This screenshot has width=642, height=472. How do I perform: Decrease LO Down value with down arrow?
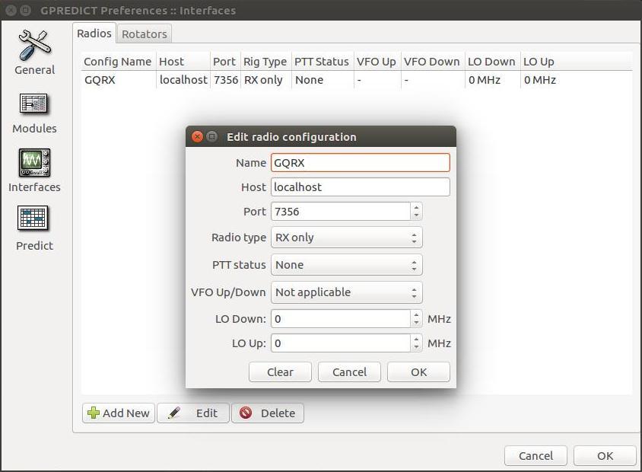[x=416, y=324]
